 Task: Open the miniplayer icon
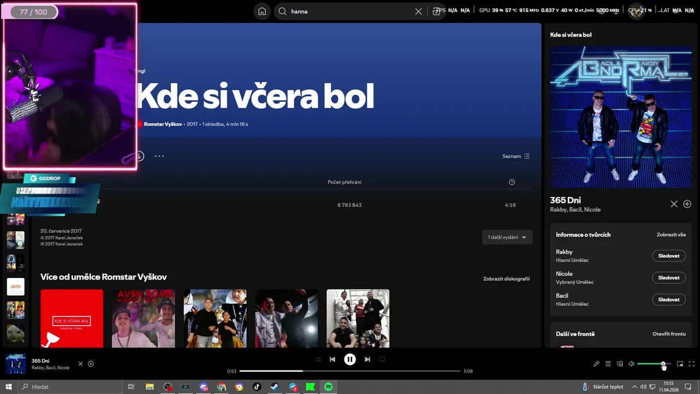click(x=680, y=364)
